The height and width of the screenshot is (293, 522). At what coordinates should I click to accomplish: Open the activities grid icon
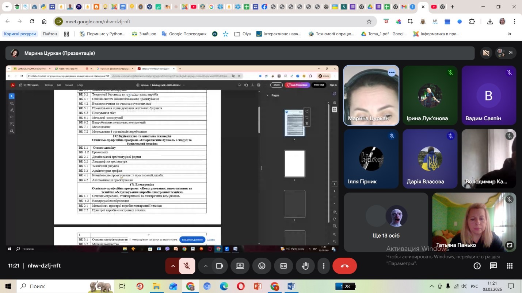click(x=510, y=266)
